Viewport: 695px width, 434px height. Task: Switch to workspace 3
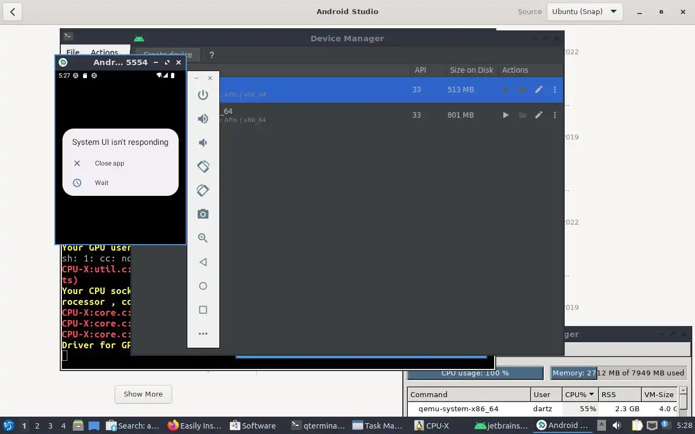pos(50,426)
